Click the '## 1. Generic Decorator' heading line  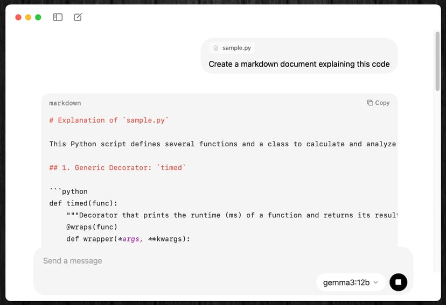click(x=117, y=168)
